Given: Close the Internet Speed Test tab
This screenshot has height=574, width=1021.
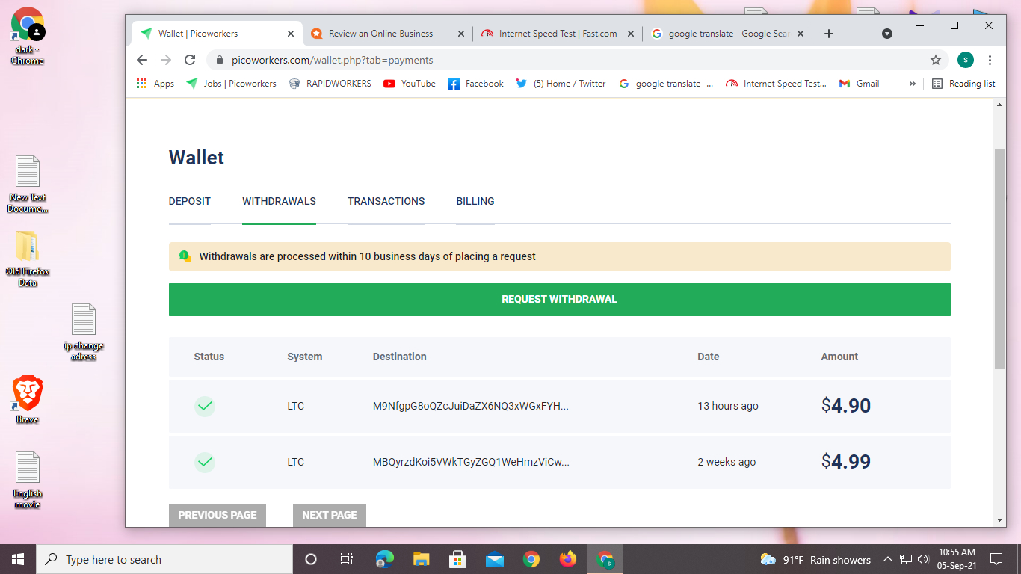Looking at the screenshot, I should pyautogui.click(x=631, y=34).
